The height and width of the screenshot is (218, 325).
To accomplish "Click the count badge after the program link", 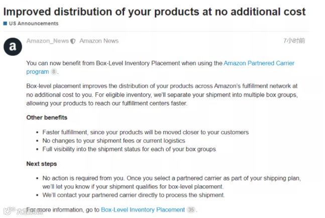I will [x=54, y=72].
